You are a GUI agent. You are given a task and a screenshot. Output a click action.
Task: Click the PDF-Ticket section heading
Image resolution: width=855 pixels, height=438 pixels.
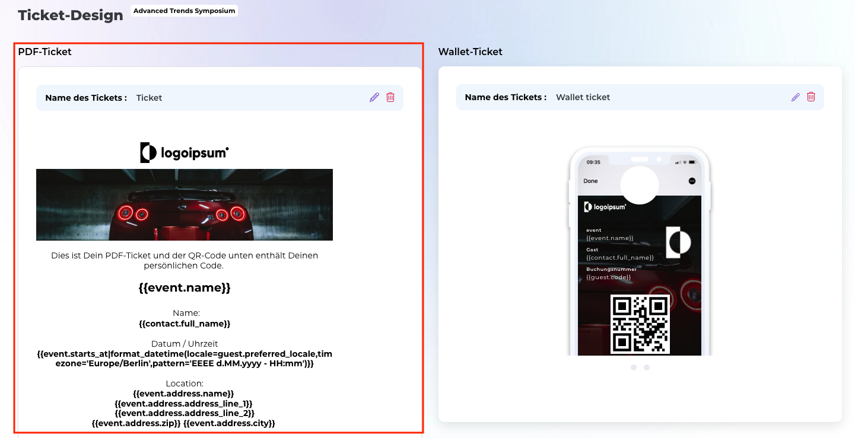(x=45, y=52)
